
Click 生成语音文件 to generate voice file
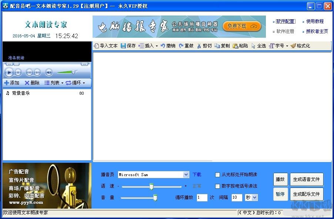[x=307, y=179]
